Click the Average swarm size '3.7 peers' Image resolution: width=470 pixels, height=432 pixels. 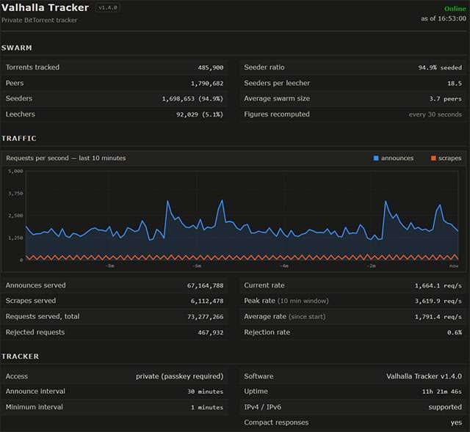[x=446, y=99]
